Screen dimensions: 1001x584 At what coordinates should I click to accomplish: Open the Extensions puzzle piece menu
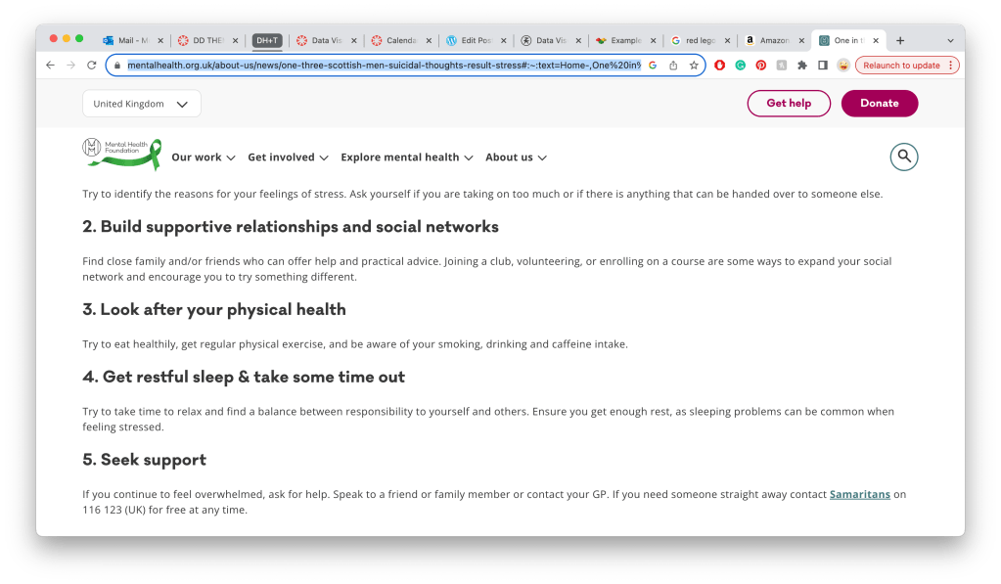coord(802,66)
